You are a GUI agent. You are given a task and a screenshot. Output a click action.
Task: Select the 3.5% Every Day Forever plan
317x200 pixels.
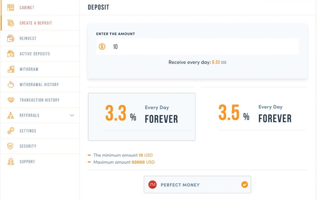tap(255, 113)
